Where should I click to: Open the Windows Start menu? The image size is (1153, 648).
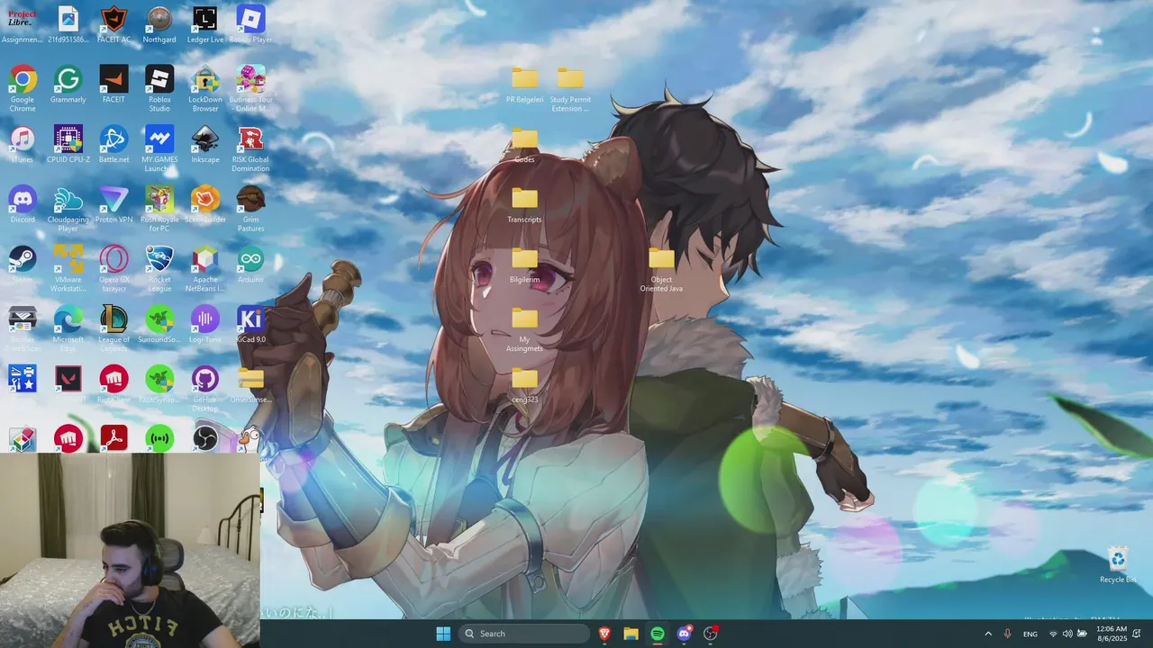(443, 634)
